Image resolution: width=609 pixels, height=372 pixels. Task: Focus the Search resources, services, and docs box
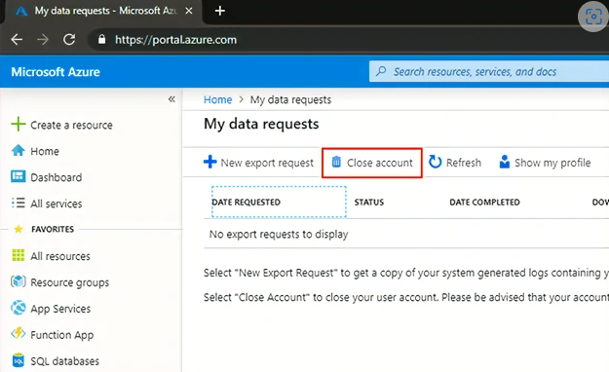(489, 71)
